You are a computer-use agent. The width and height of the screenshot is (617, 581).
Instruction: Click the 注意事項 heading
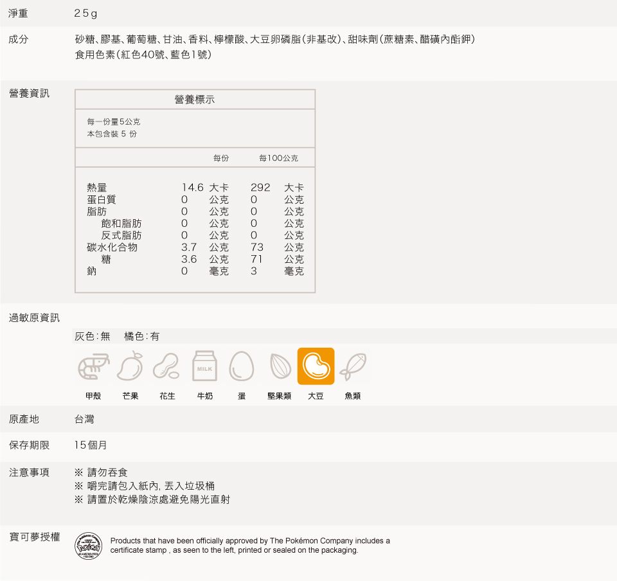[29, 472]
